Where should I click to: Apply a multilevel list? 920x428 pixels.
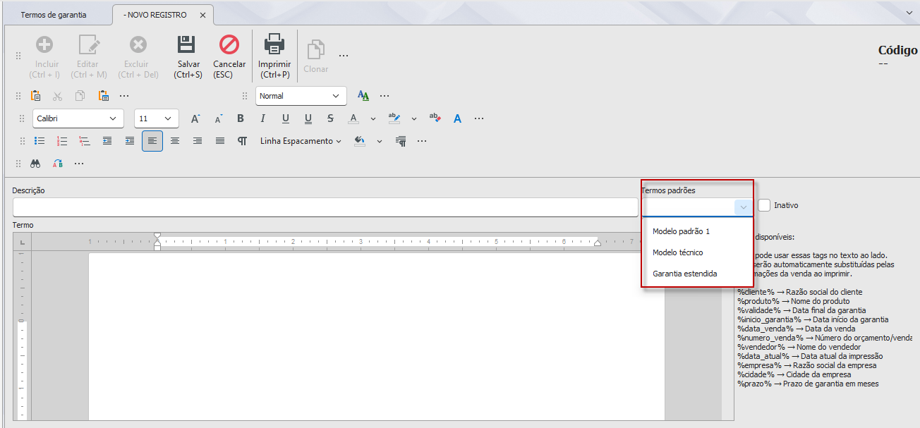[x=85, y=141]
